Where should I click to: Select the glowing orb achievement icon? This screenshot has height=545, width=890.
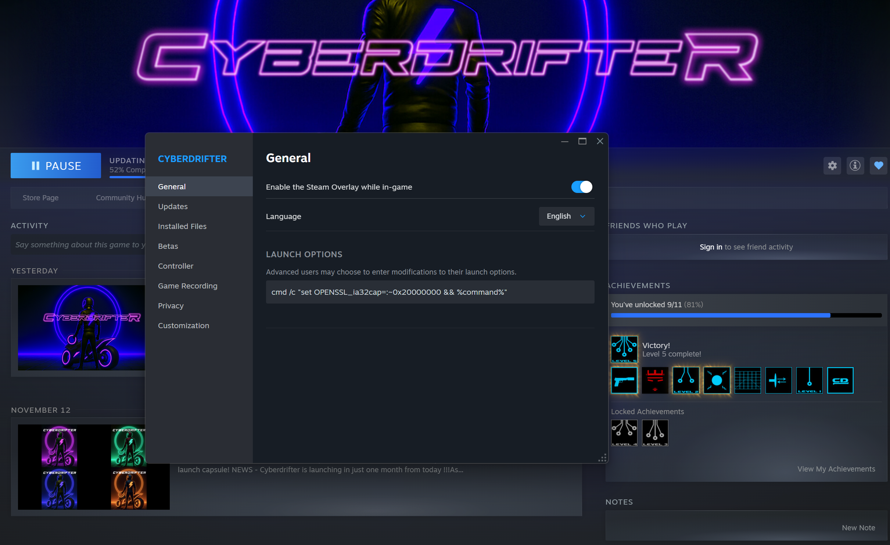pyautogui.click(x=717, y=380)
